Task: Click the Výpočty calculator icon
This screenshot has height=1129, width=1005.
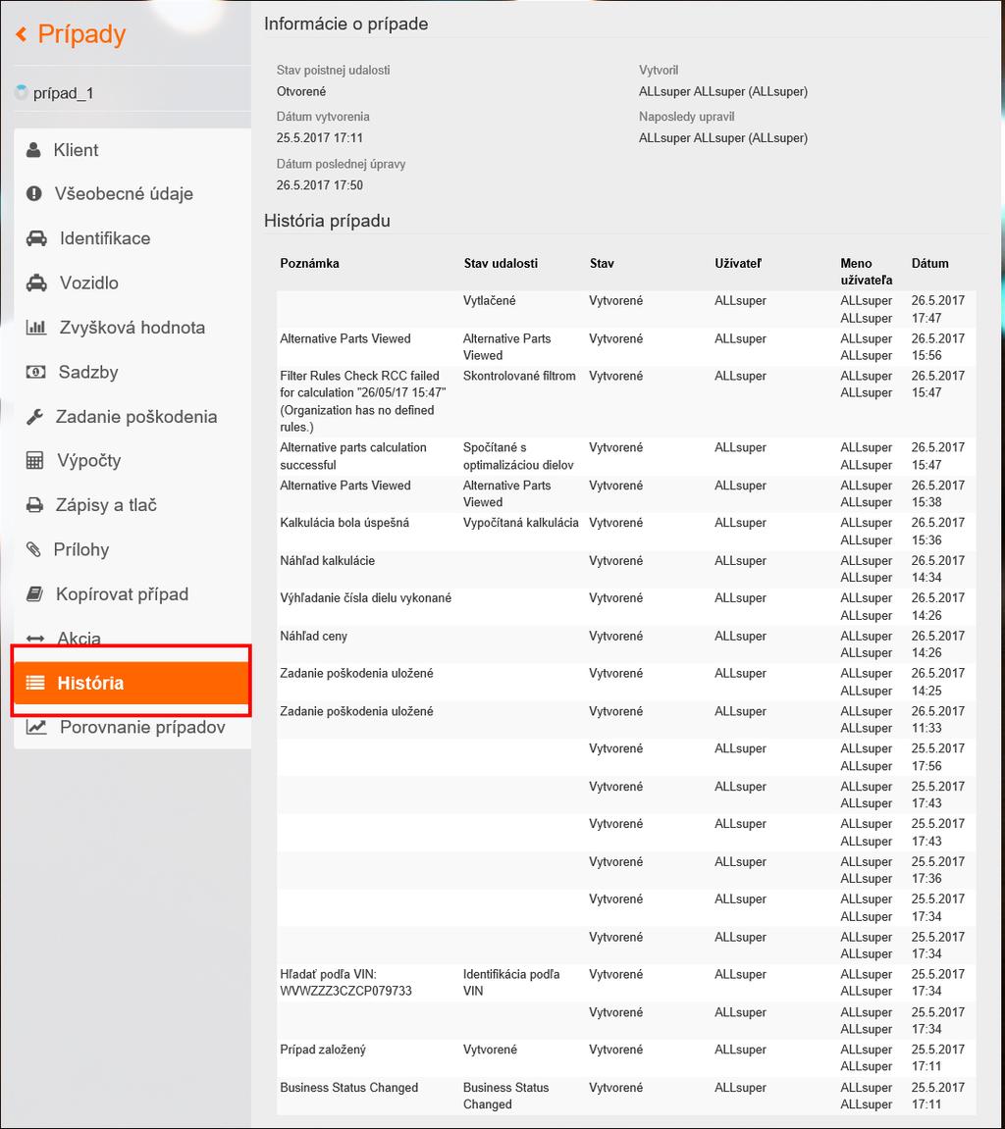Action: click(x=34, y=461)
